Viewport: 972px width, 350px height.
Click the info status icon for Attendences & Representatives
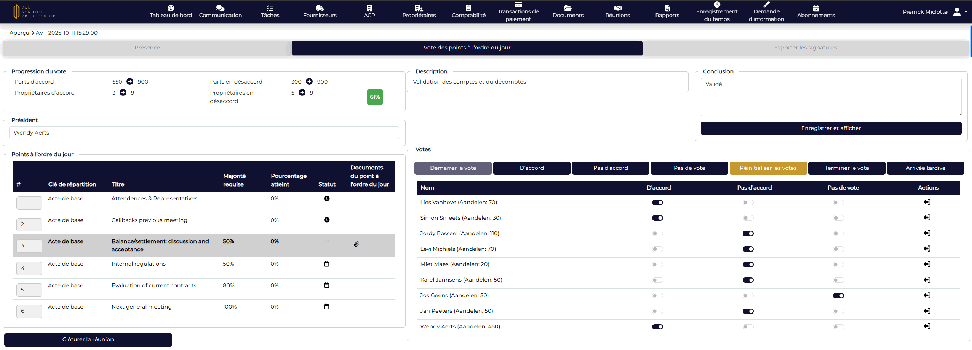point(326,198)
